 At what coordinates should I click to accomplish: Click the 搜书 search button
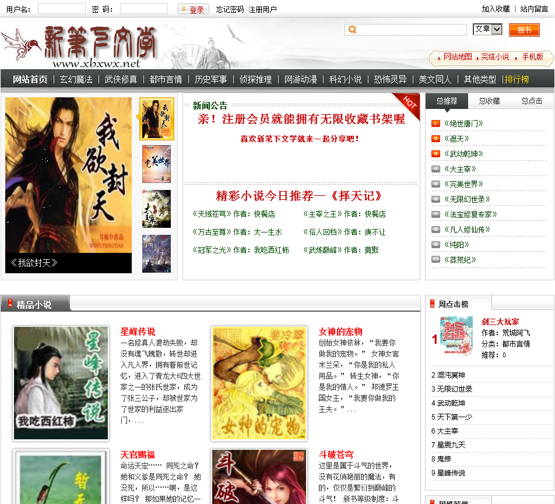[x=524, y=30]
